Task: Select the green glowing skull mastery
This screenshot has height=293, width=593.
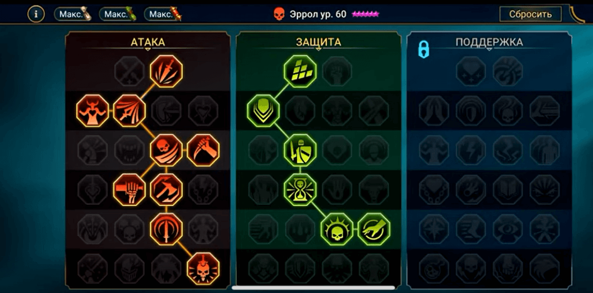Action: [337, 229]
